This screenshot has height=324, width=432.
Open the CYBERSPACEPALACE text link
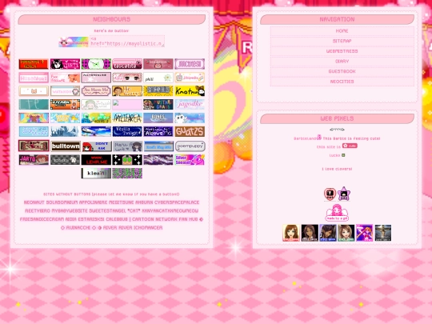pos(177,202)
